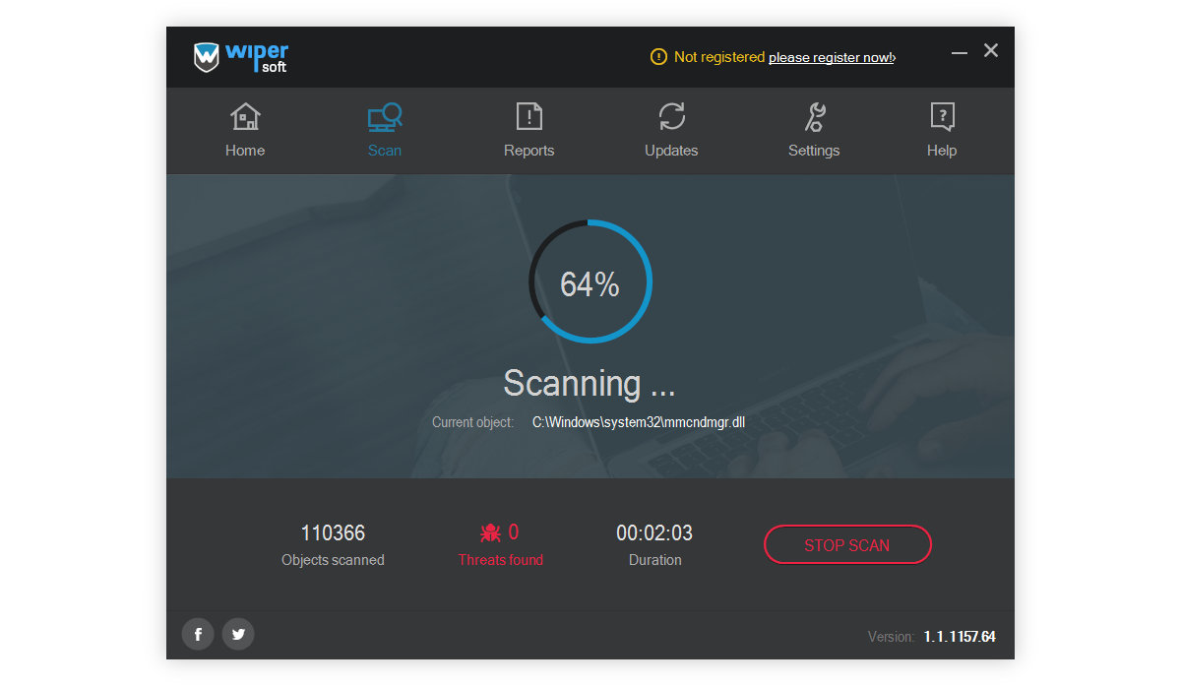Image resolution: width=1181 pixels, height=687 pixels.
Task: Stop the scan with STOP SCAN
Action: (x=847, y=544)
